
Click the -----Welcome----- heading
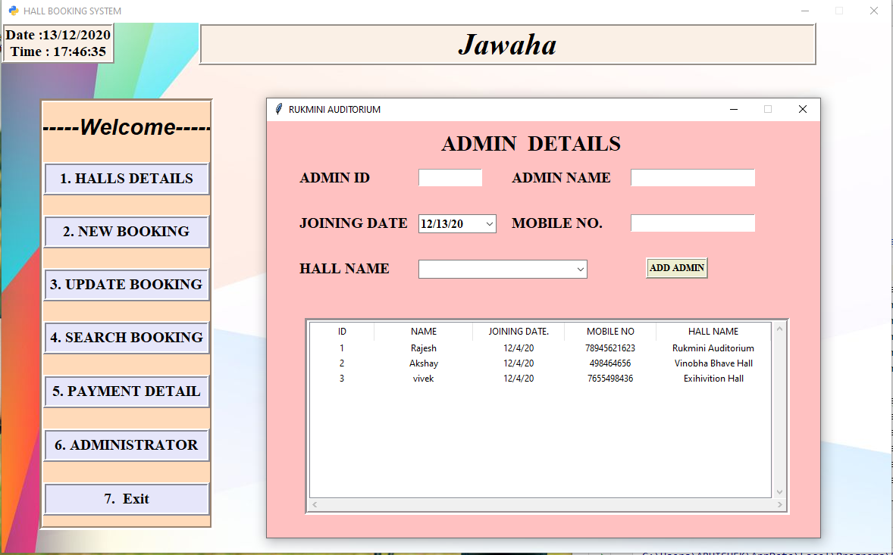coord(127,126)
